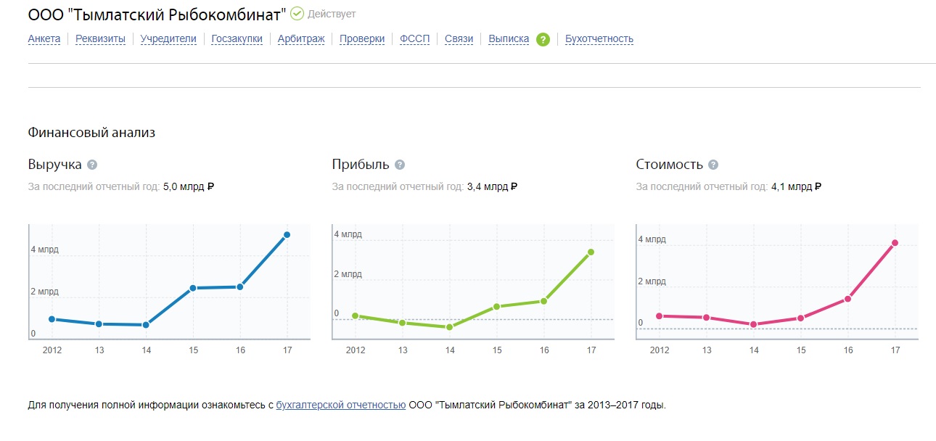Screen dimensions: 936x441
Task: Click the help icon beside Прибыль
Action: (400, 165)
